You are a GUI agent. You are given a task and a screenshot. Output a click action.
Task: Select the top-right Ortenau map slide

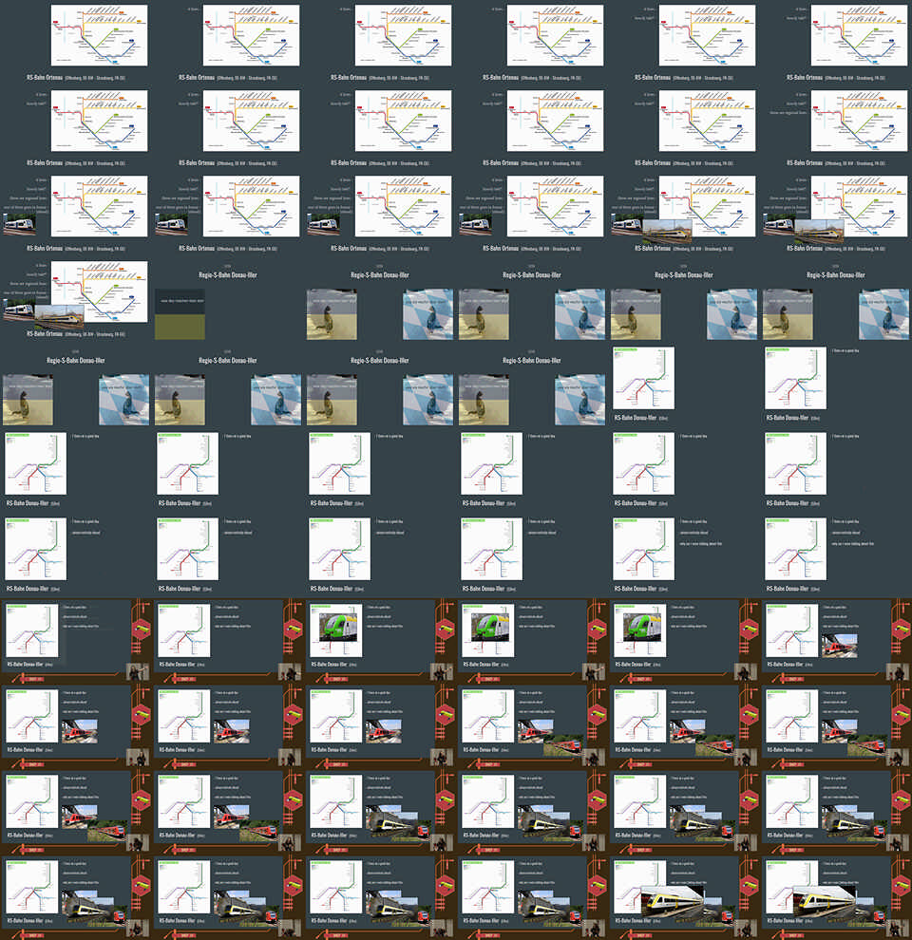click(858, 36)
